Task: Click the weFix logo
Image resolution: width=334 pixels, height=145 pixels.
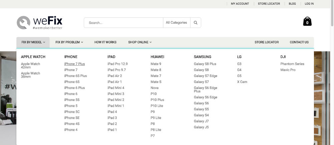Action: tap(39, 23)
